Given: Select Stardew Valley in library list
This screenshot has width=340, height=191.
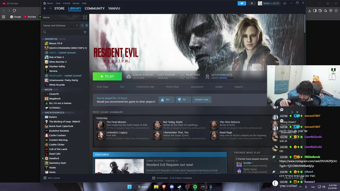Looking at the screenshot, I should click(x=57, y=66).
